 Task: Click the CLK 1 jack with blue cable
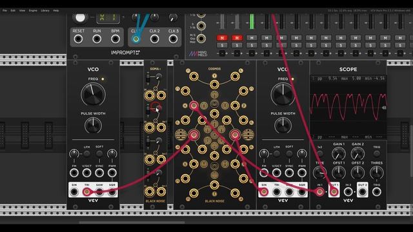coord(136,39)
